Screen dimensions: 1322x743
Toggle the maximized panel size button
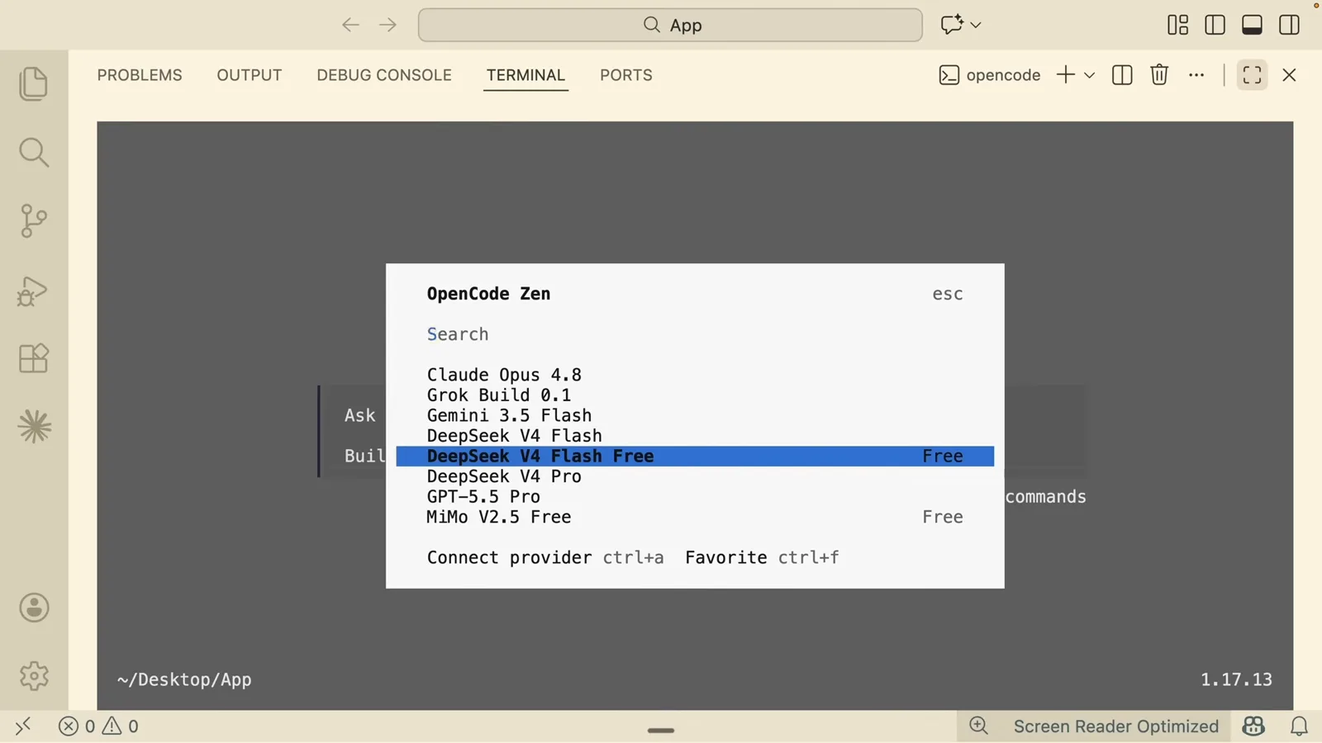click(1252, 75)
